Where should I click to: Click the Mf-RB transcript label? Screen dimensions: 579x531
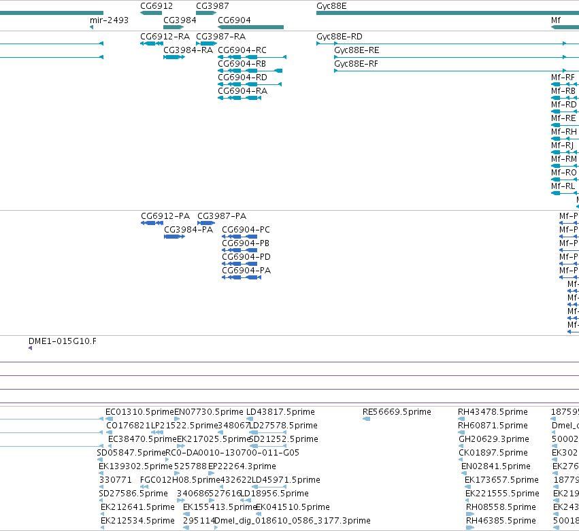tap(563, 91)
